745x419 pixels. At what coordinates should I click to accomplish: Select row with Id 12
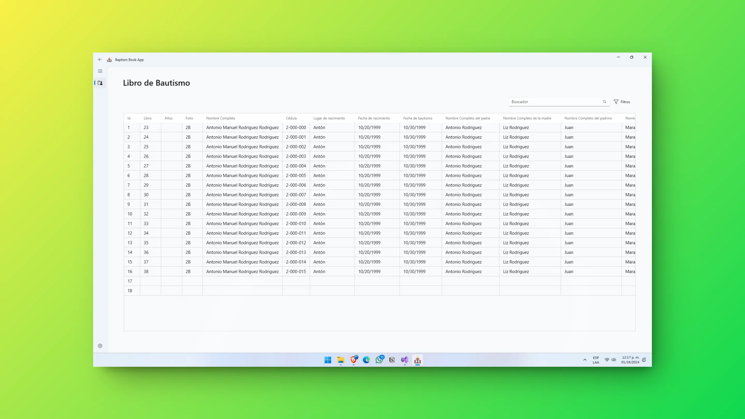130,233
